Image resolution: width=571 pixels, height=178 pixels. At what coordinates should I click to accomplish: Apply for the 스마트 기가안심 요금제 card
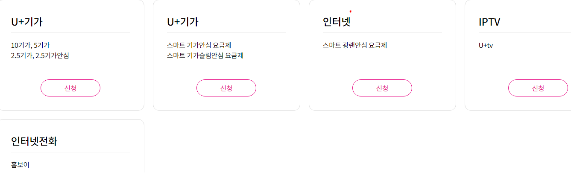[226, 88]
